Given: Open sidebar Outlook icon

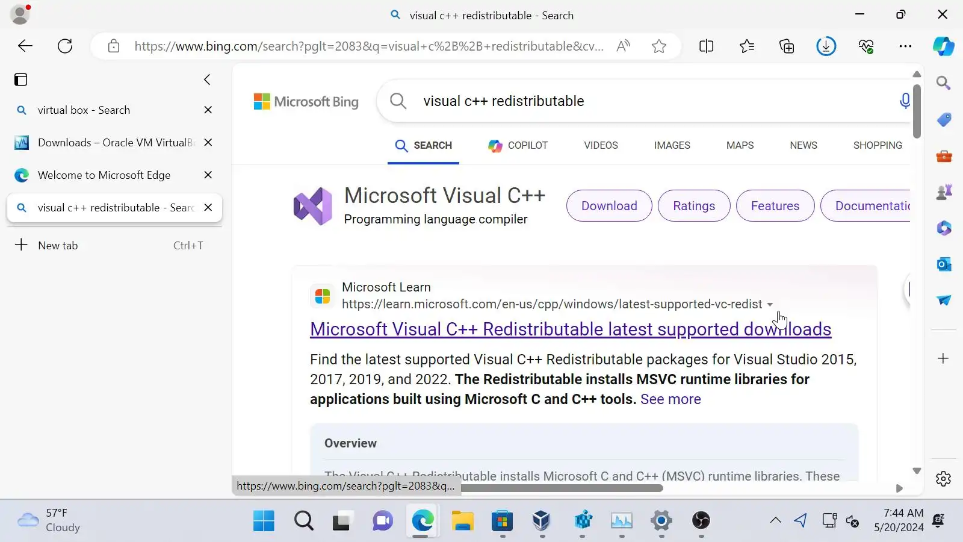Looking at the screenshot, I should point(943,264).
